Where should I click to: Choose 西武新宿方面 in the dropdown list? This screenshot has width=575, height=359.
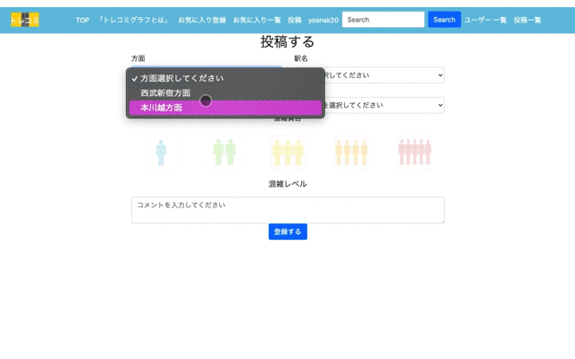[x=226, y=93]
